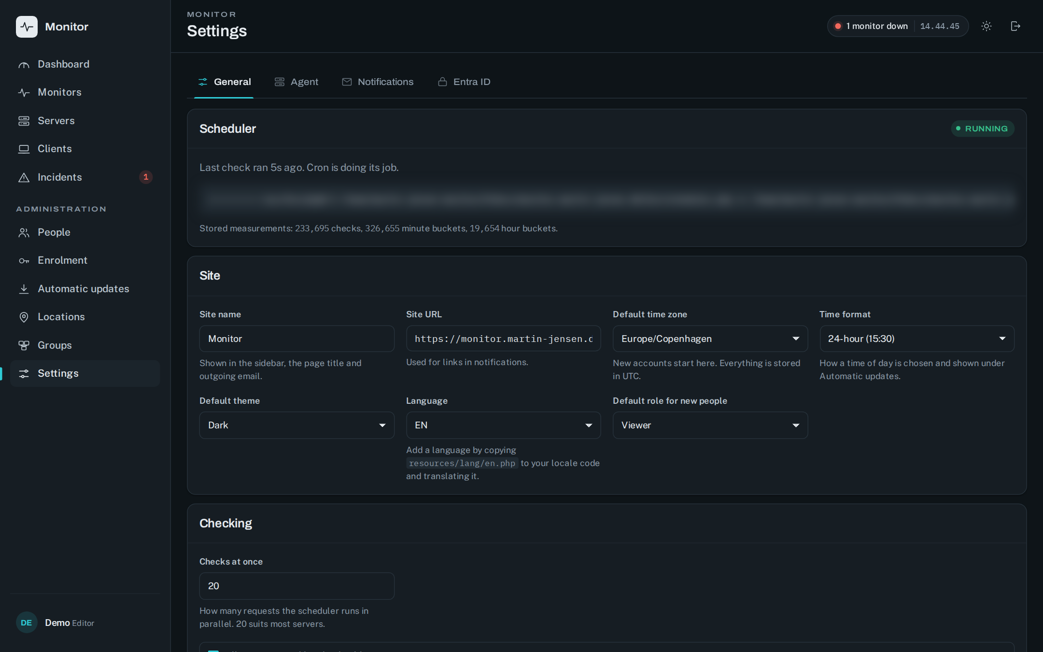Open the Default role for new people dropdown

[x=710, y=425]
